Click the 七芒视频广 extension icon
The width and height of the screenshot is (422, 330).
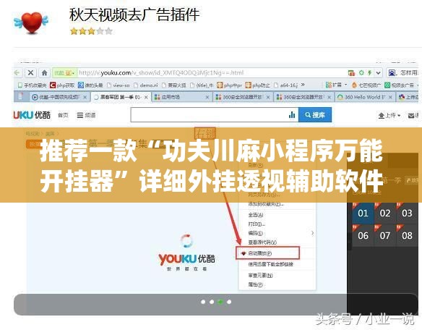coord(366,85)
